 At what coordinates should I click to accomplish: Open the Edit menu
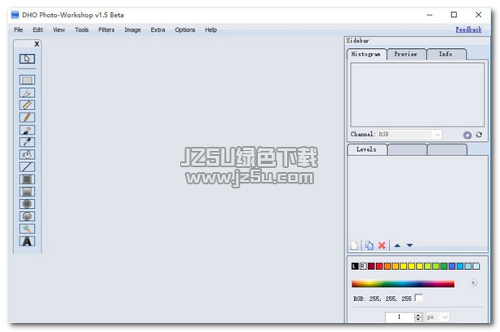[38, 29]
